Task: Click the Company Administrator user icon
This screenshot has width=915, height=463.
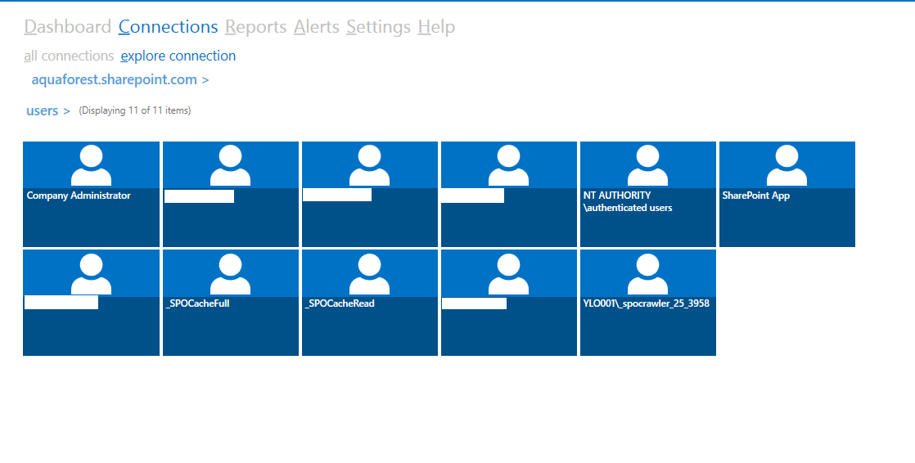Action: tap(91, 165)
